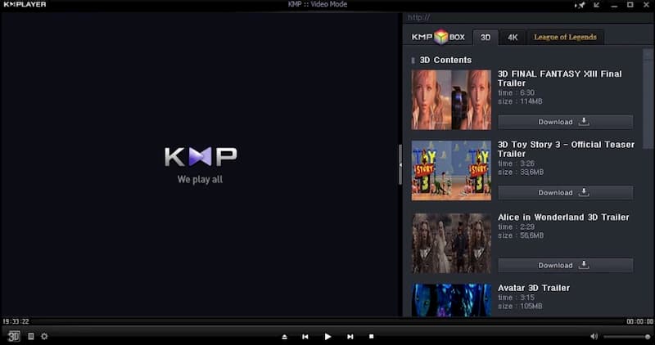Screen dimensions: 655x345
Task: Click the '3D FINAL FANTASY XIII Final Trailer' title
Action: click(x=559, y=78)
